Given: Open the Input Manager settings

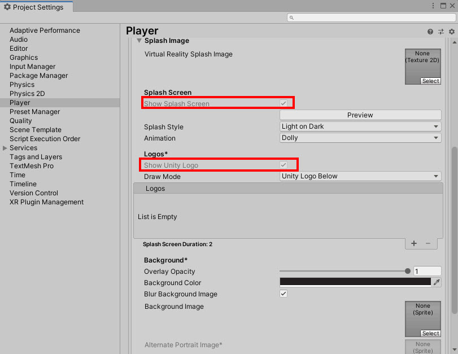Looking at the screenshot, I should [x=32, y=67].
